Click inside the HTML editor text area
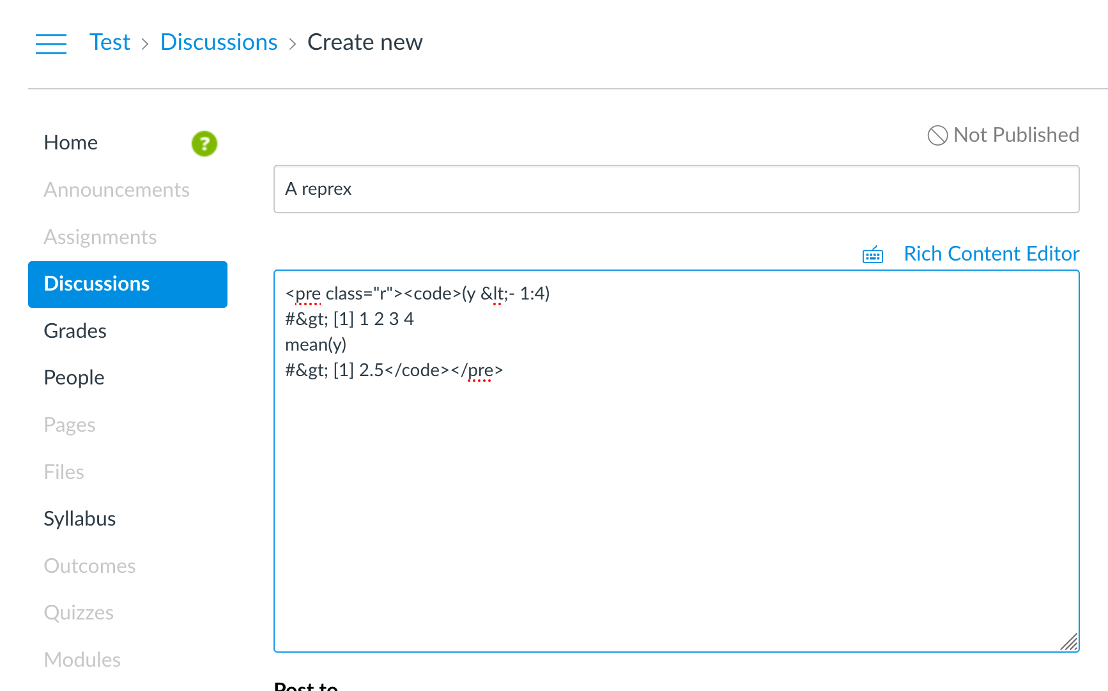This screenshot has height=691, width=1108. click(x=677, y=461)
